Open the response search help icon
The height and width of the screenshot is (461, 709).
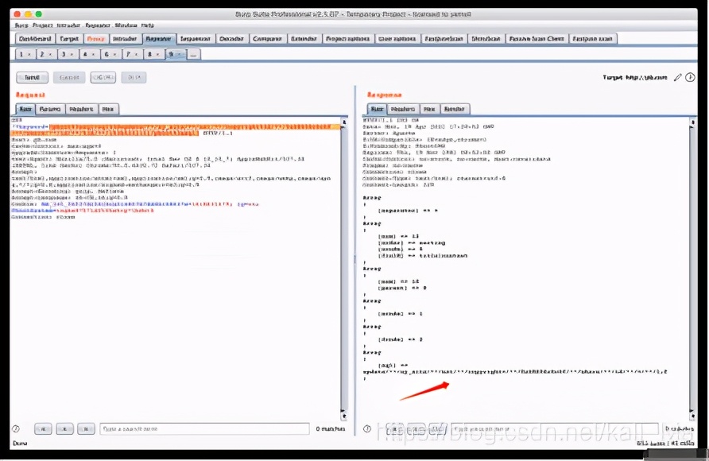point(367,428)
